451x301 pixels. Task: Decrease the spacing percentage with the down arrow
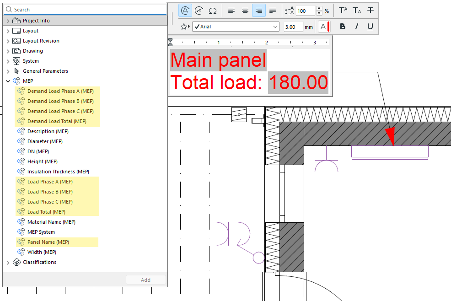(x=319, y=13)
